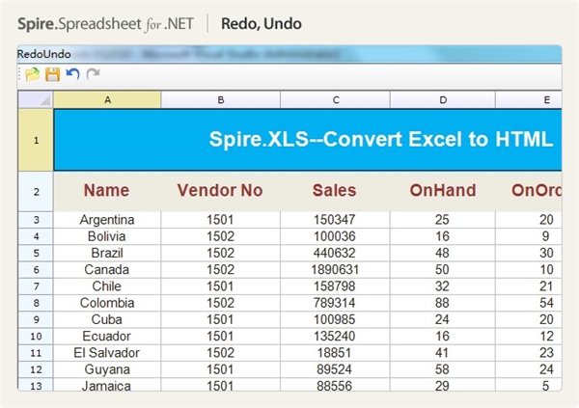The width and height of the screenshot is (579, 408).
Task: Select the sales value 135240
Action: (x=335, y=337)
